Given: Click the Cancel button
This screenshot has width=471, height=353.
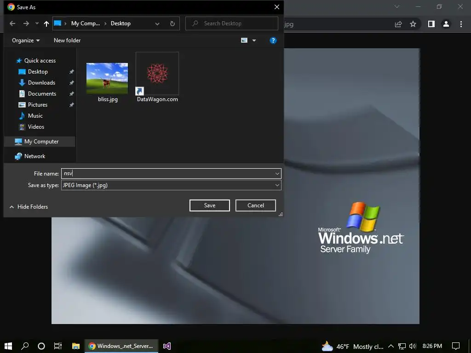Looking at the screenshot, I should coord(256,205).
